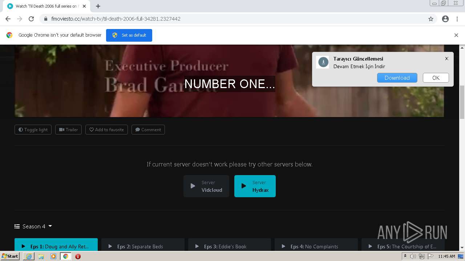
Task: Click the 11:45 AM system clock
Action: pos(446,256)
